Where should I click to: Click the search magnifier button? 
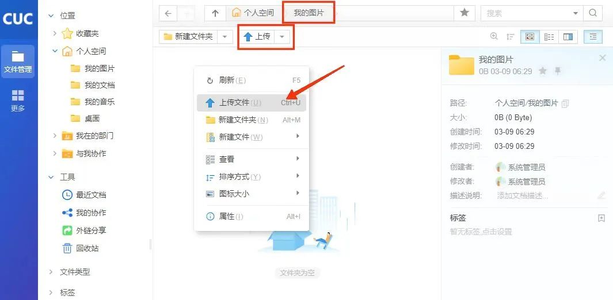(592, 13)
